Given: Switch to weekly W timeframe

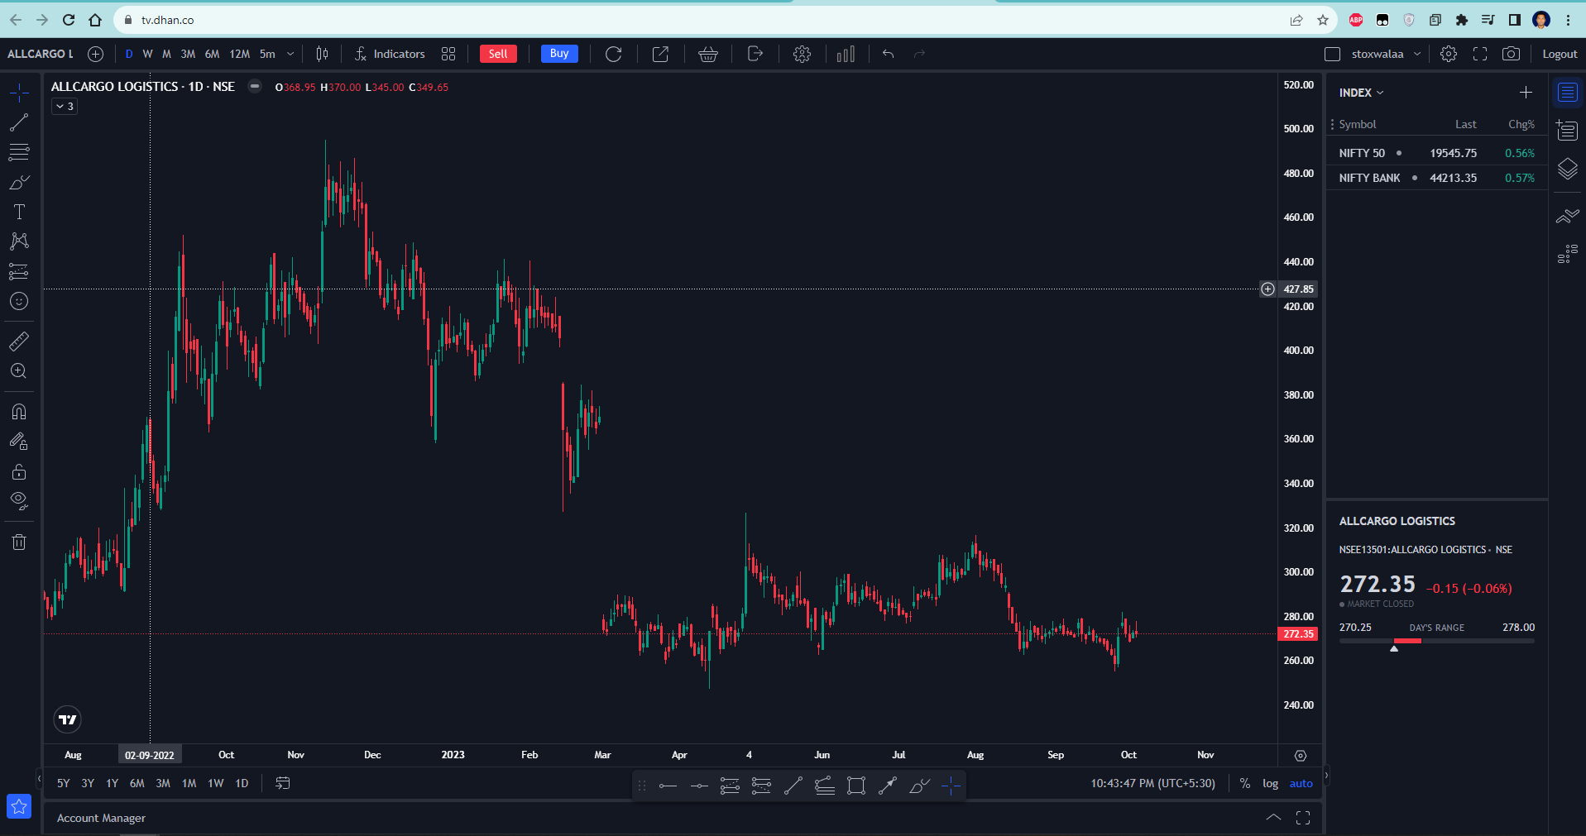Looking at the screenshot, I should tap(147, 54).
